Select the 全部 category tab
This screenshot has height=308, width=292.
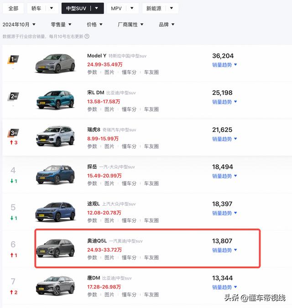(13, 8)
